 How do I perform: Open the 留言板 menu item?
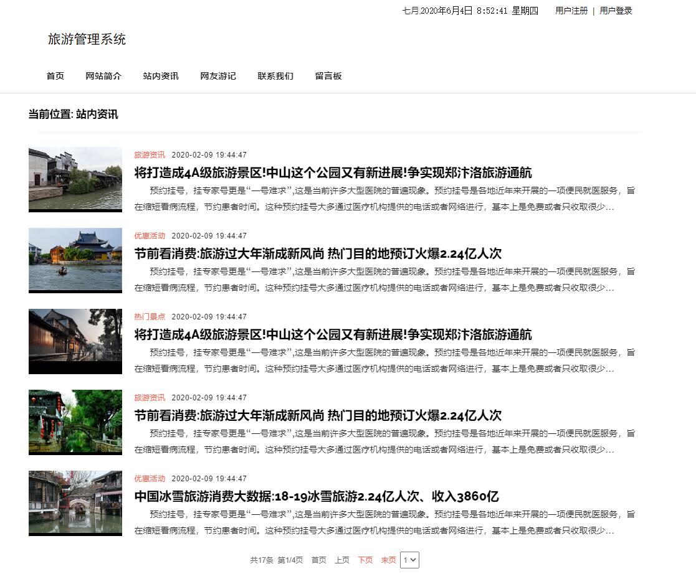328,76
